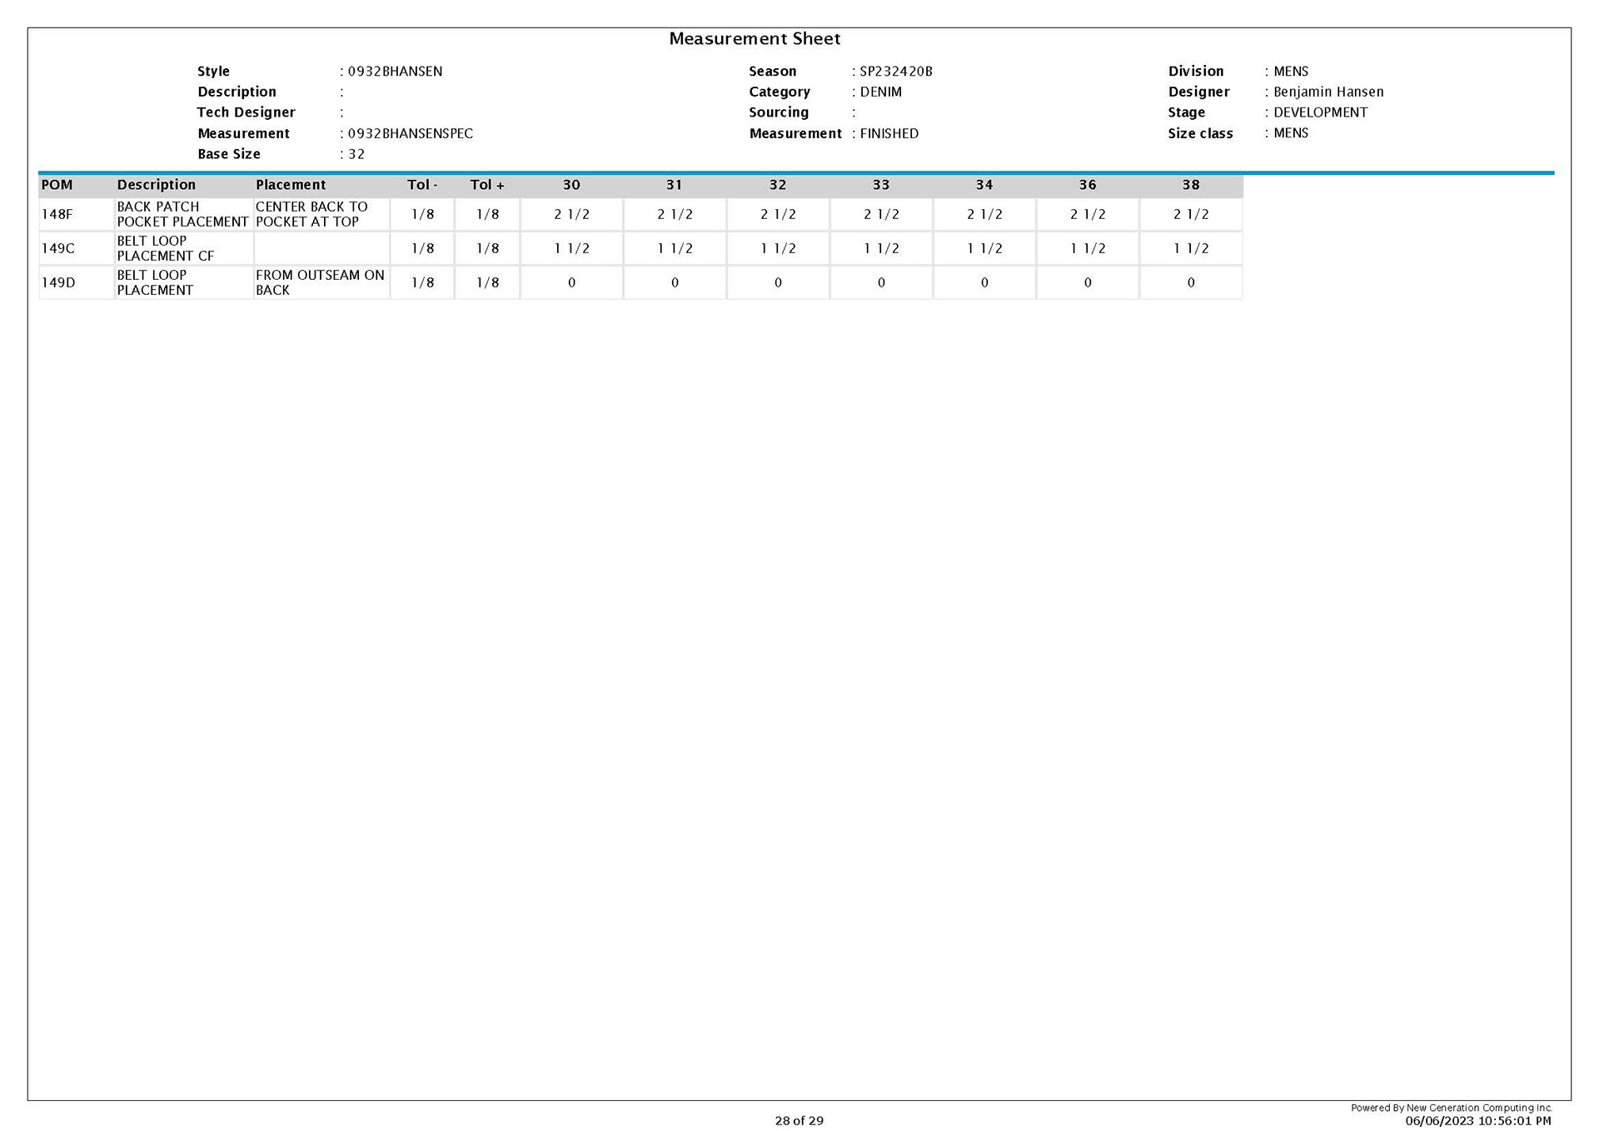The image size is (1599, 1131).
Task: Click POM code 148F cell
Action: [x=57, y=214]
